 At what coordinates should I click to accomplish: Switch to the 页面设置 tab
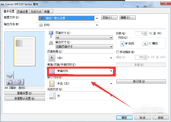(23, 12)
